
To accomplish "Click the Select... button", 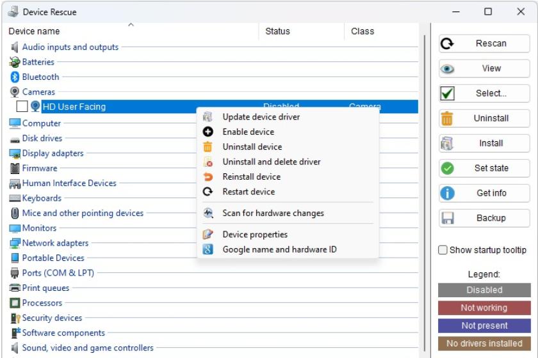I will [484, 93].
